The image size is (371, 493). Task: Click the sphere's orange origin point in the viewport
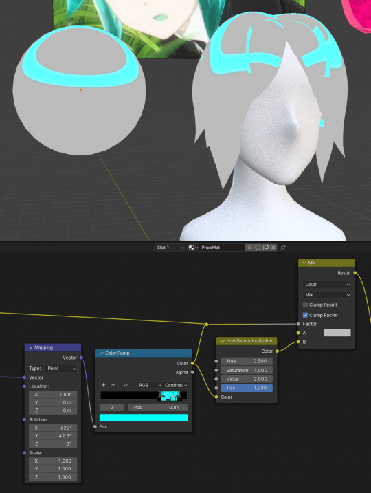[81, 90]
